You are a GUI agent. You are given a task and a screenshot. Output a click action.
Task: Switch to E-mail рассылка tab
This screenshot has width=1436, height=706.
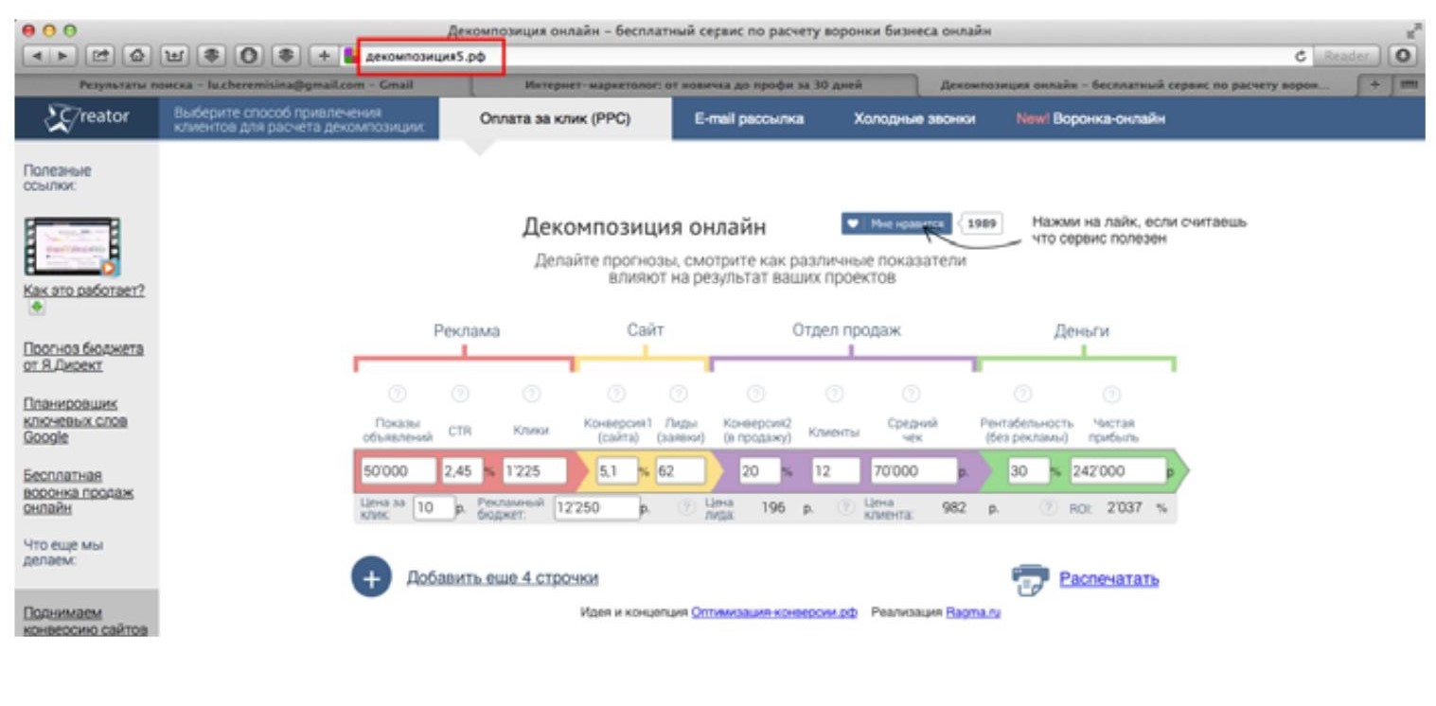[x=749, y=119]
